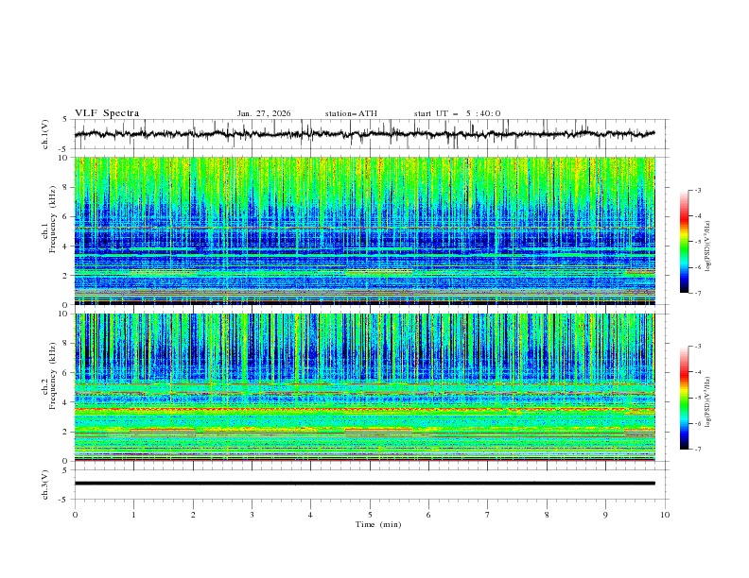The image size is (749, 578).
Task: Click the "-3" tick on ch.1 colorbar
Action: pyautogui.click(x=697, y=190)
